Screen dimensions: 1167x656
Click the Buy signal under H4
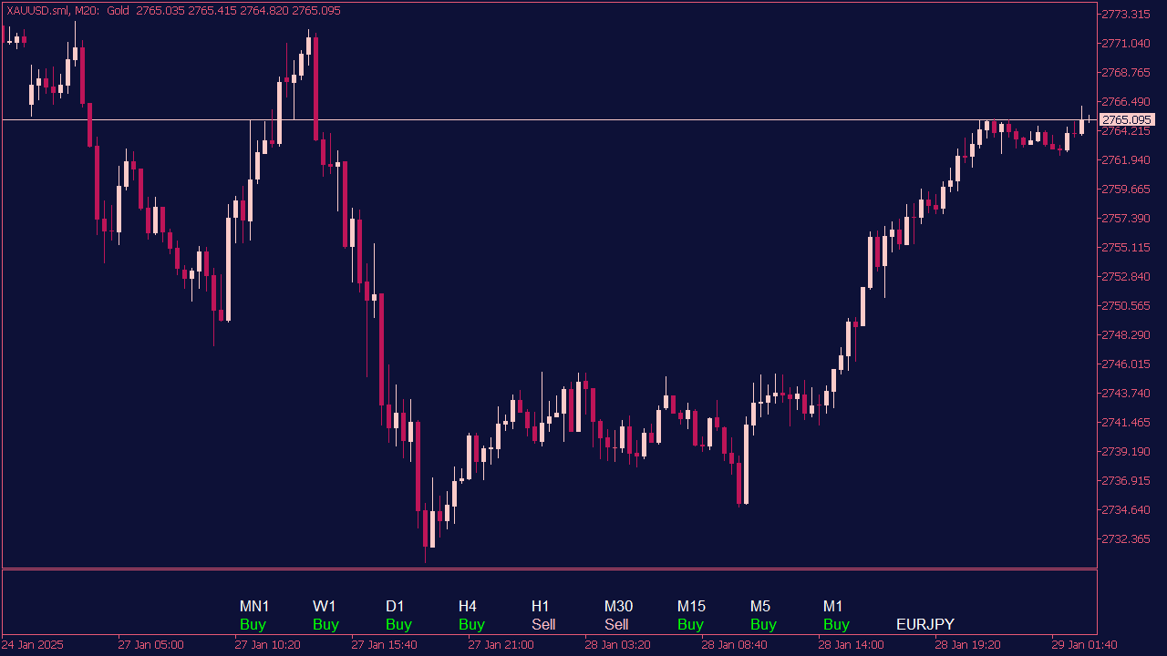[471, 624]
